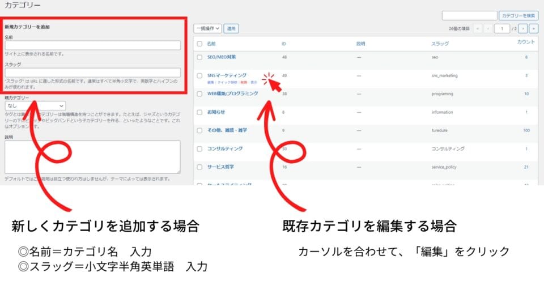Focus the category search text field

tap(470, 16)
